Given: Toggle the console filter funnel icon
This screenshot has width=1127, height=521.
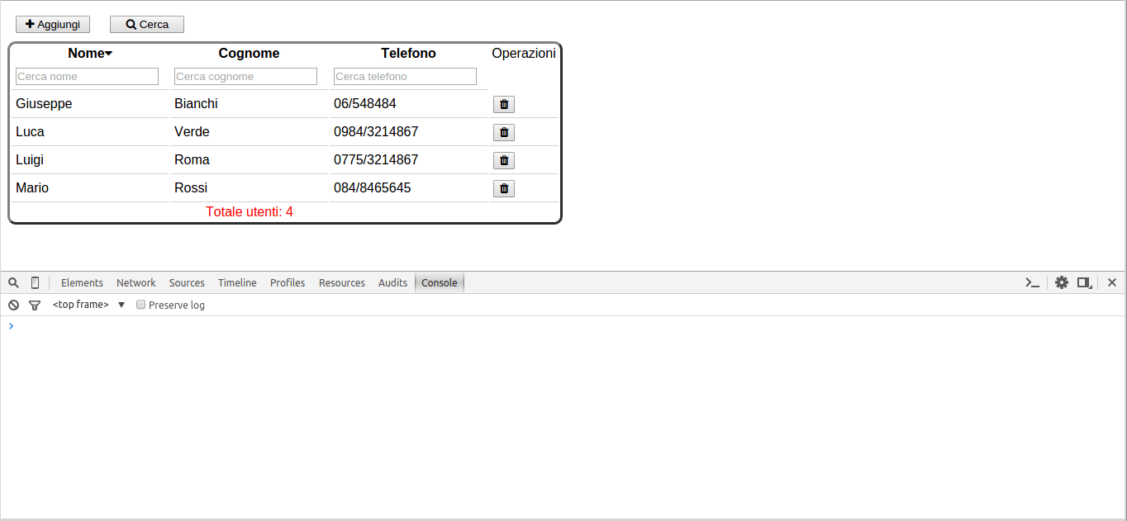Looking at the screenshot, I should (x=35, y=305).
